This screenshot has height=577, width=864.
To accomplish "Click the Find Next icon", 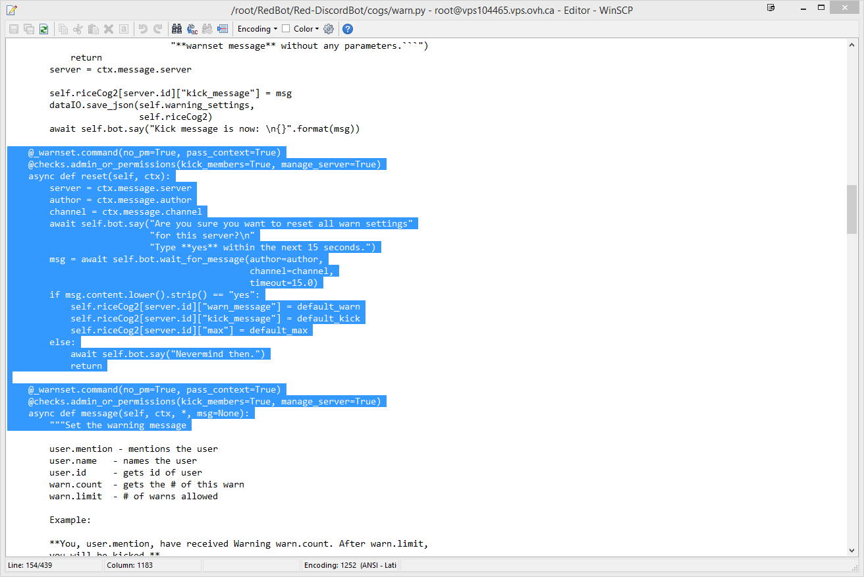I will [x=207, y=29].
